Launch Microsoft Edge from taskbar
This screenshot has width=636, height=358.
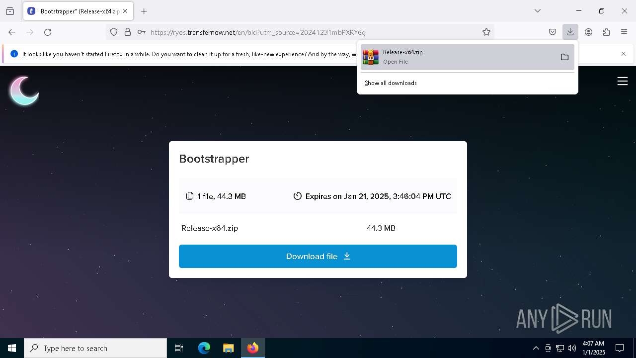tap(204, 348)
